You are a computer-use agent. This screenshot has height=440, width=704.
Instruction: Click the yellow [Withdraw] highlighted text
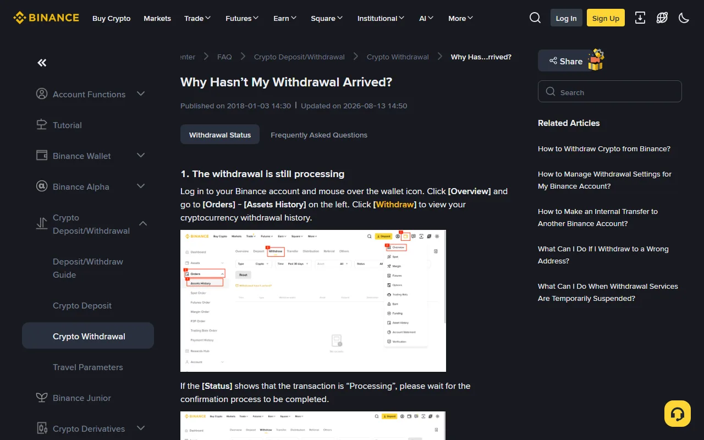coord(395,205)
